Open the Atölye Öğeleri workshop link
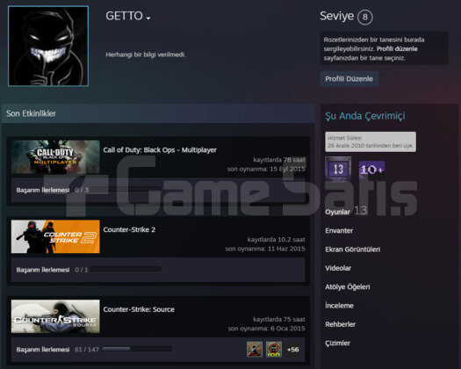461x369 pixels. point(348,287)
